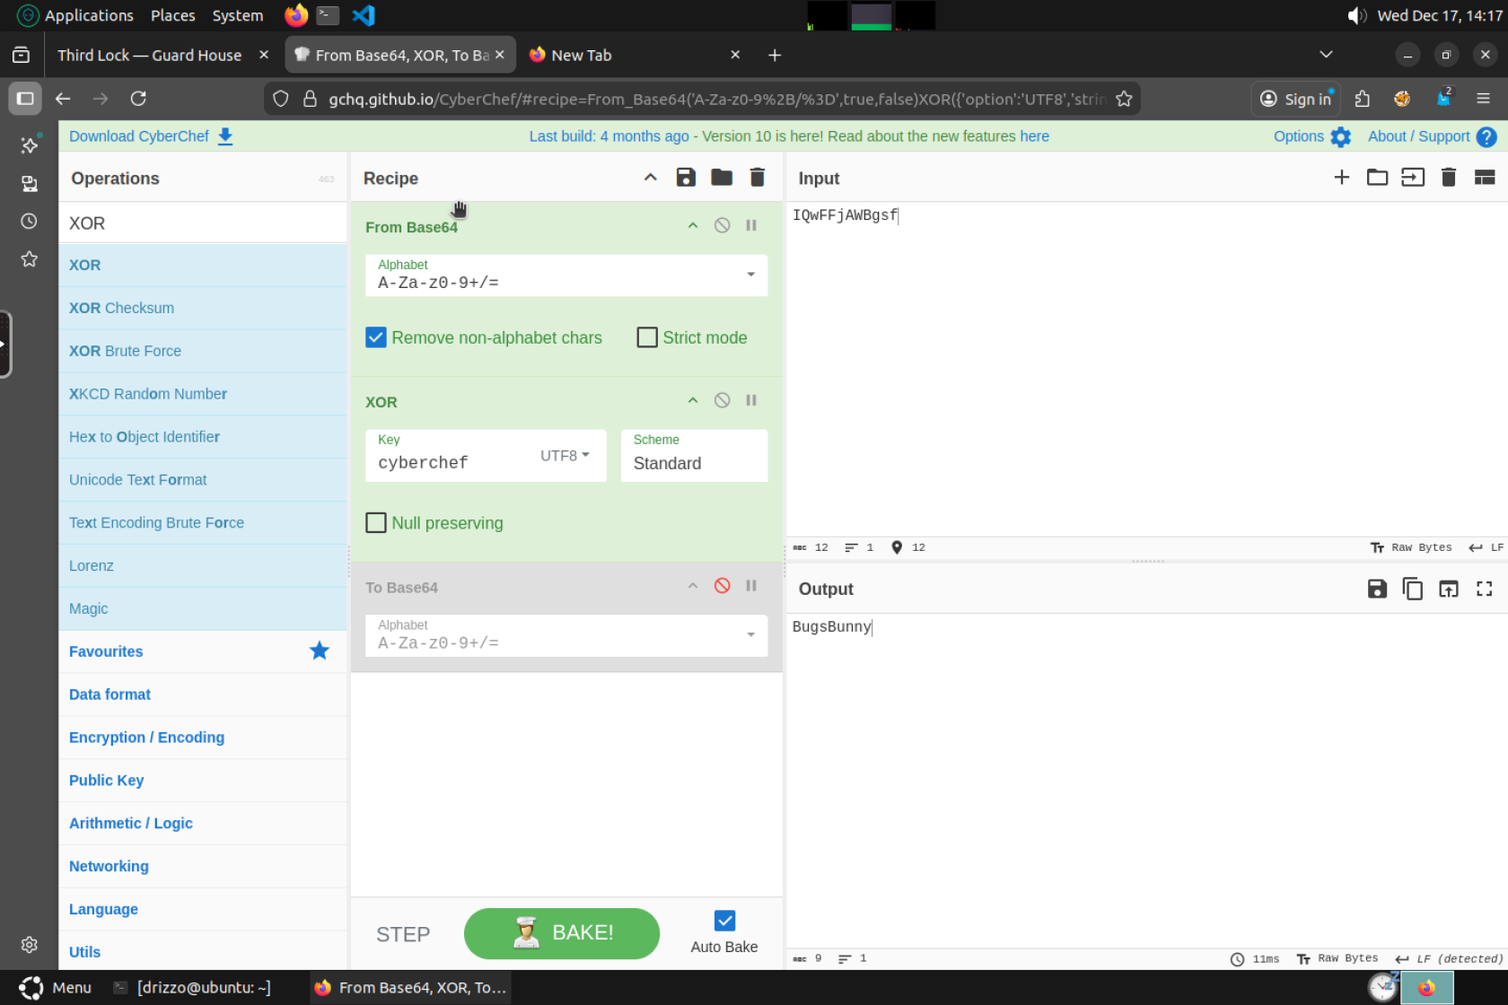This screenshot has height=1005, width=1508.
Task: Clear input and output
Action: click(x=1449, y=178)
